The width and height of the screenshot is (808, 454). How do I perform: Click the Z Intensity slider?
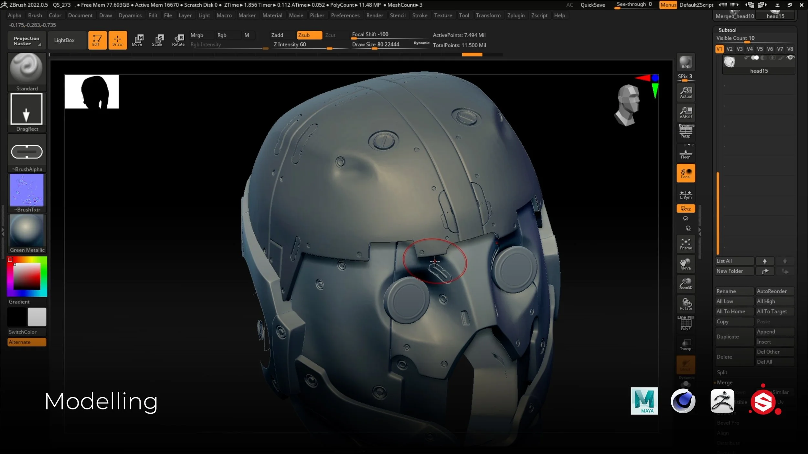click(x=309, y=45)
